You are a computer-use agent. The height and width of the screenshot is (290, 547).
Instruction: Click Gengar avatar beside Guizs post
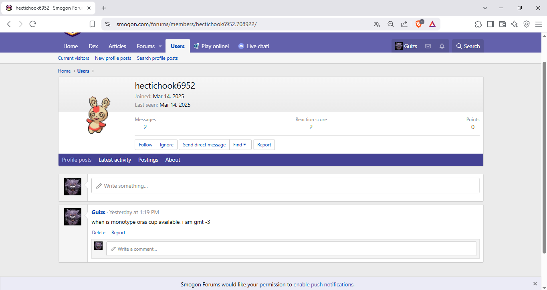[73, 217]
